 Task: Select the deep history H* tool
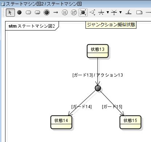[x=74, y=12]
